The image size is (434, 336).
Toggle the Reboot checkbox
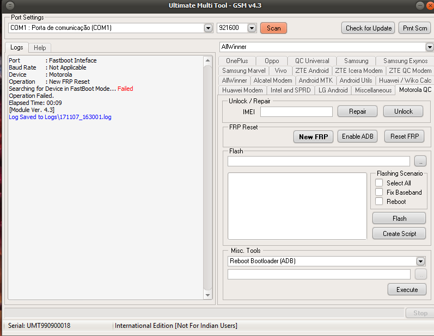(379, 201)
